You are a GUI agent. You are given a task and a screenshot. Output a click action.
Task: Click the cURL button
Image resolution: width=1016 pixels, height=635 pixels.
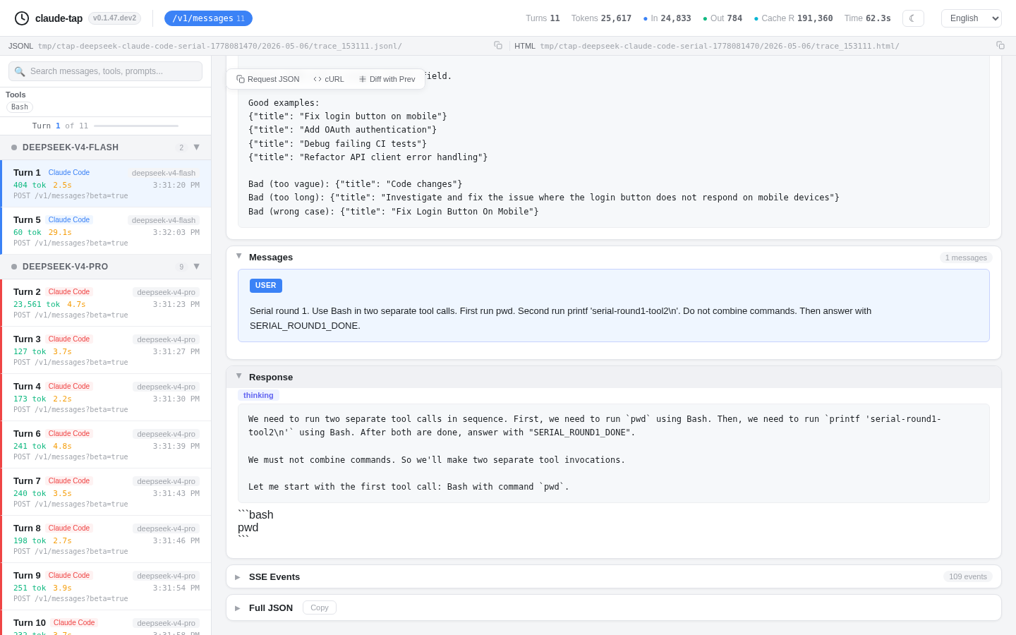click(x=329, y=79)
